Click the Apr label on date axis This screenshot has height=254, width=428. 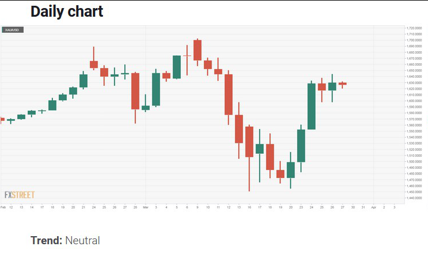tap(373, 206)
